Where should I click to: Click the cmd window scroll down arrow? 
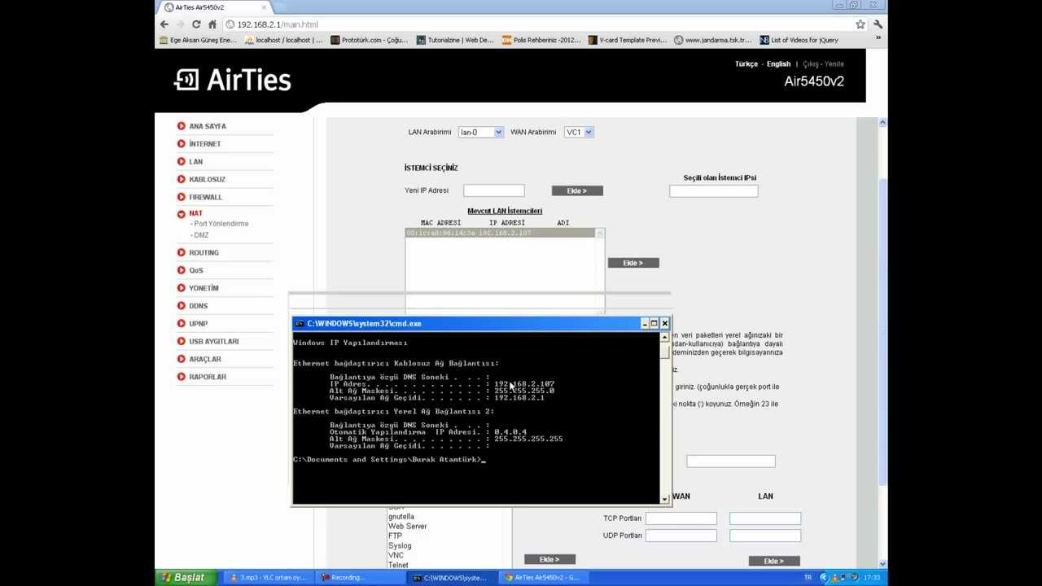point(665,500)
